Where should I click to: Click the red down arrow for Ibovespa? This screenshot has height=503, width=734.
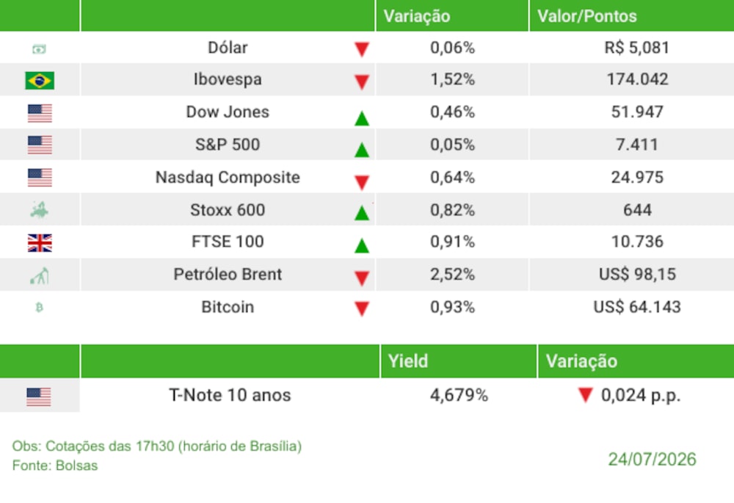point(361,82)
